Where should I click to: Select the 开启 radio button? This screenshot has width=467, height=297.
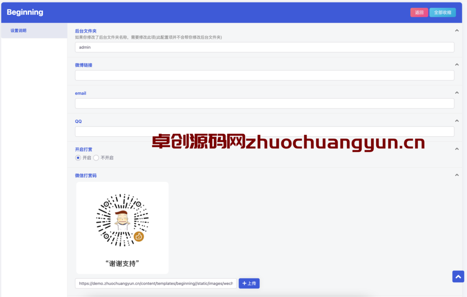78,158
